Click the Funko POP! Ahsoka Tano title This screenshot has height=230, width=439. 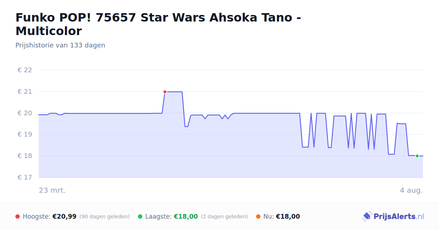coord(158,24)
